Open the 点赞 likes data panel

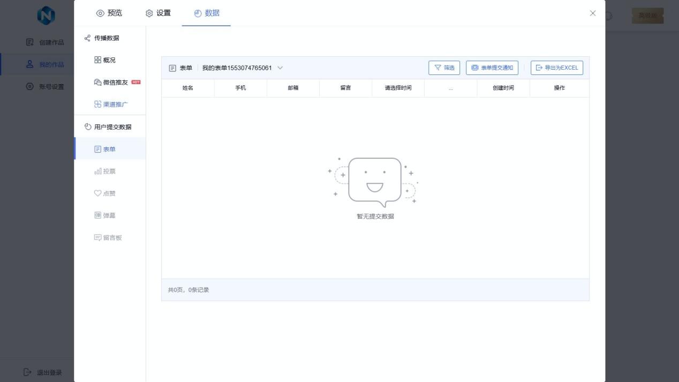(108, 193)
